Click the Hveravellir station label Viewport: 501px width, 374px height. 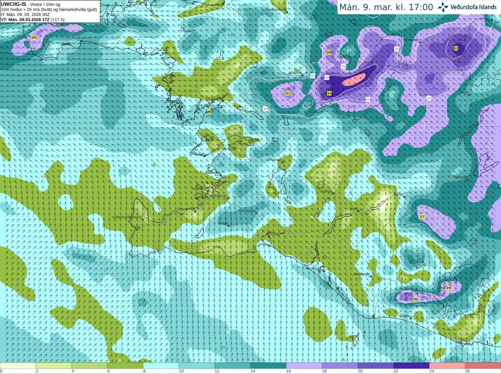411,39
